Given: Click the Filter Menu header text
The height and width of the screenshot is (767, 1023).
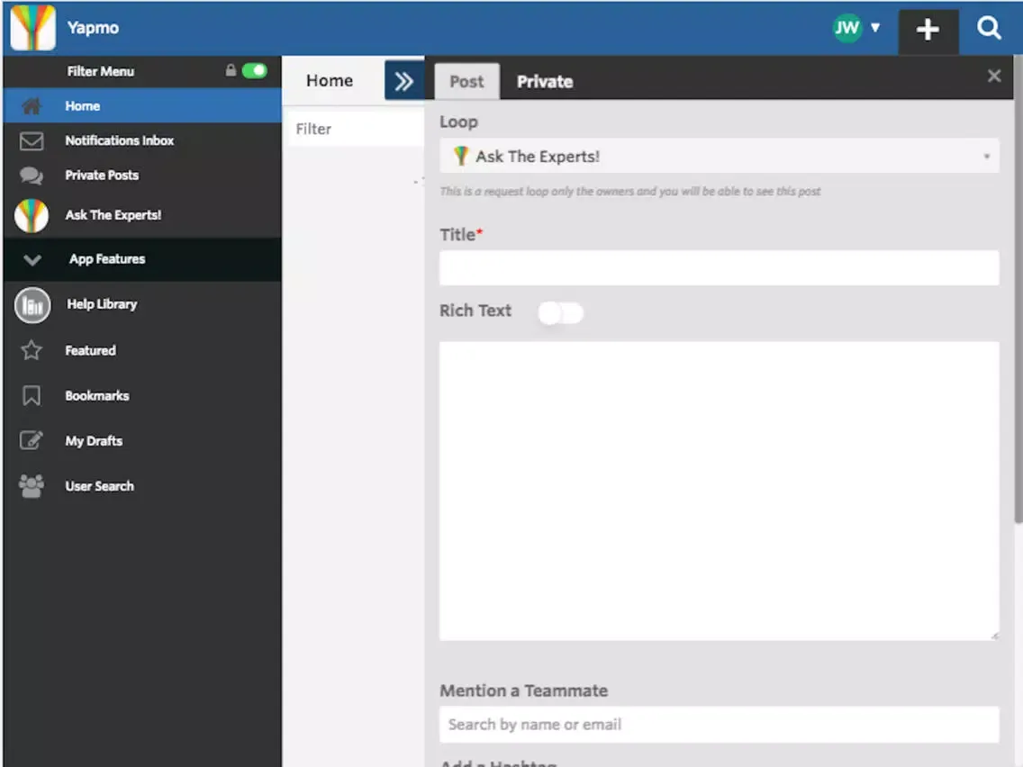Looking at the screenshot, I should pos(101,71).
